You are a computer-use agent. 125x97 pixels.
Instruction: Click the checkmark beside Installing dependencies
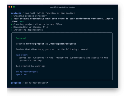click(11, 30)
